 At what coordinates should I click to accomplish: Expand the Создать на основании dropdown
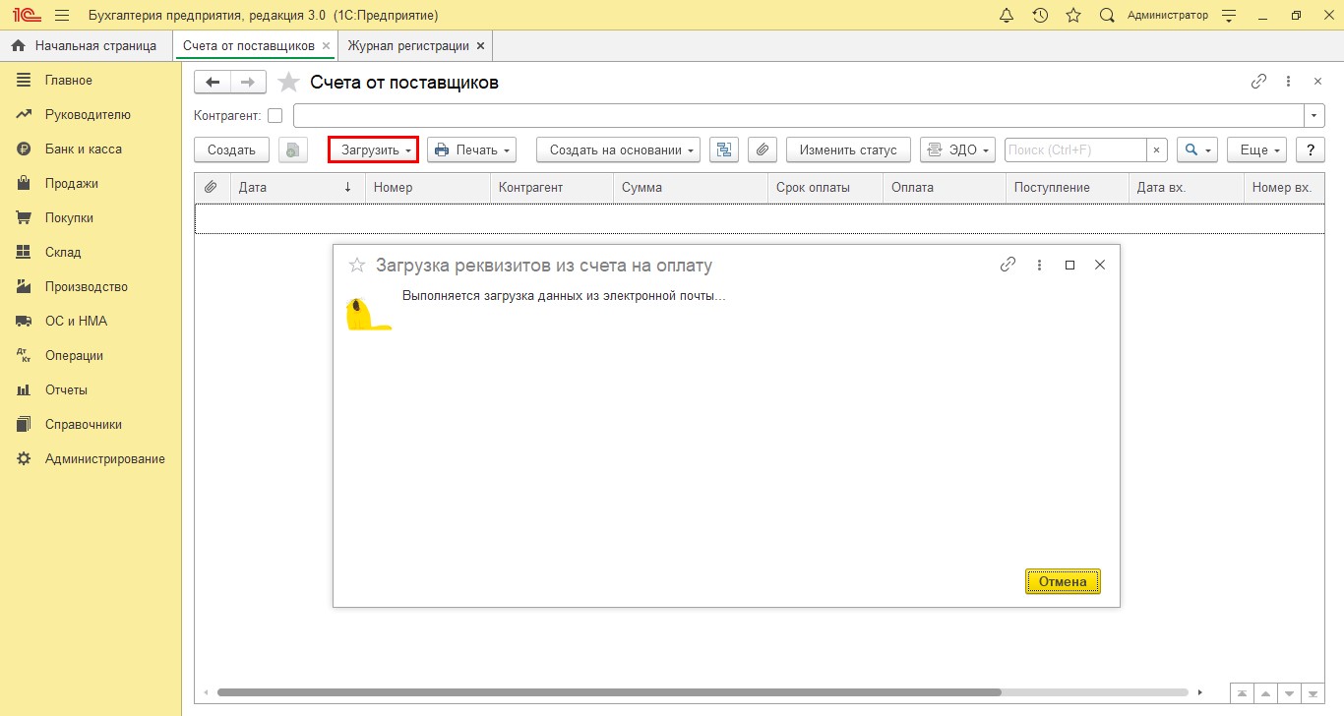tap(618, 149)
